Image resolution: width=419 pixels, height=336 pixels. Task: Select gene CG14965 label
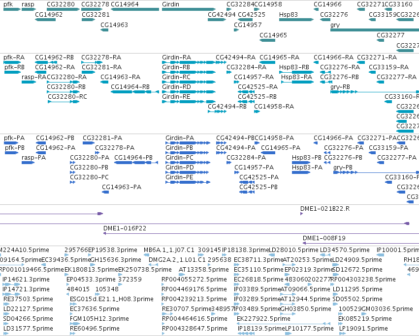(273, 35)
